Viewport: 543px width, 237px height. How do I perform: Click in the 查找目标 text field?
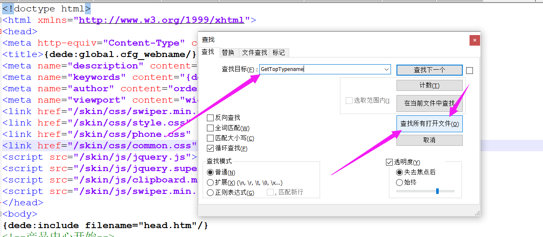(x=321, y=69)
